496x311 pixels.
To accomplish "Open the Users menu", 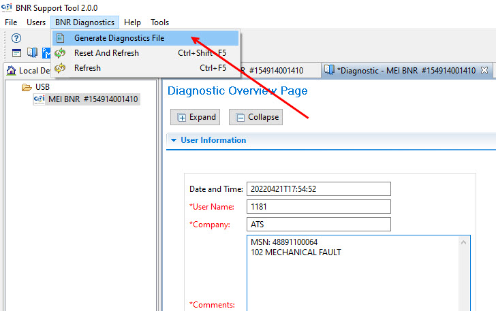I will (x=36, y=22).
